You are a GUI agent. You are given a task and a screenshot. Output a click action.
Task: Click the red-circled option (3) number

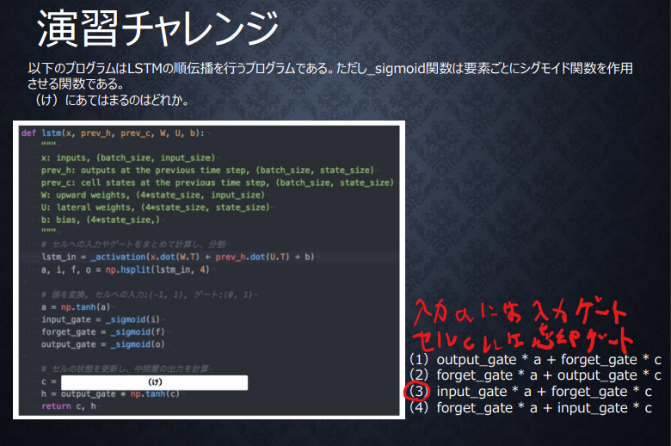pos(418,392)
